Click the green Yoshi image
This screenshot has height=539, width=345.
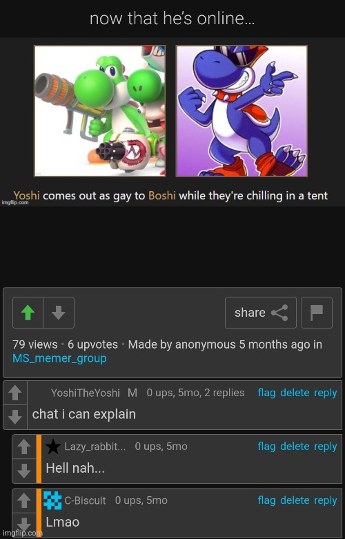tap(99, 111)
